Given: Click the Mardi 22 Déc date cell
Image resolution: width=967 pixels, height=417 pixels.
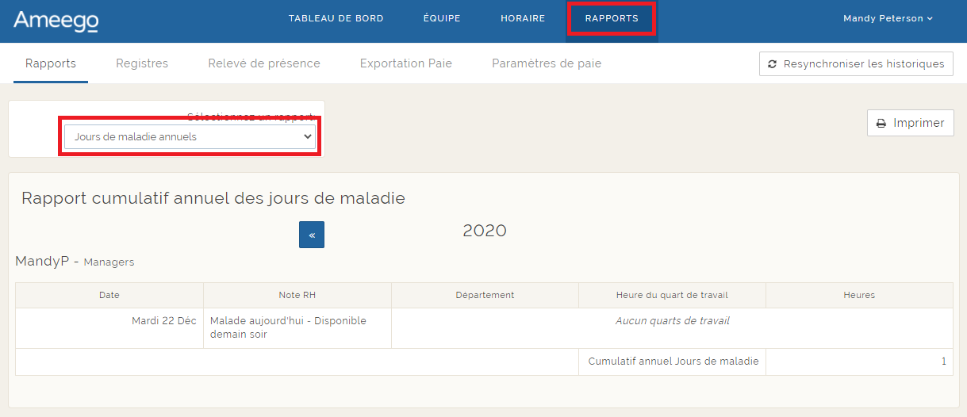Looking at the screenshot, I should click(x=163, y=321).
